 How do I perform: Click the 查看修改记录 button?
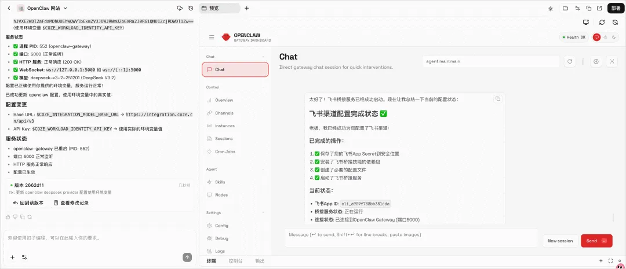[71, 203]
